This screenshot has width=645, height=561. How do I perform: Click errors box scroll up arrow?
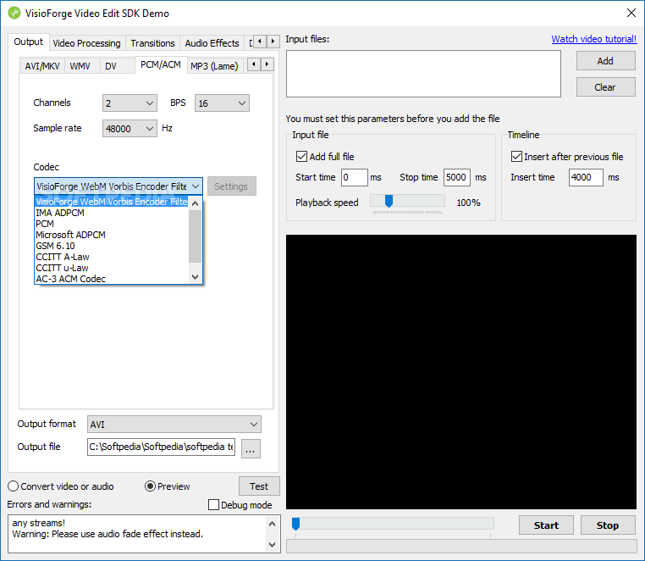tap(272, 524)
